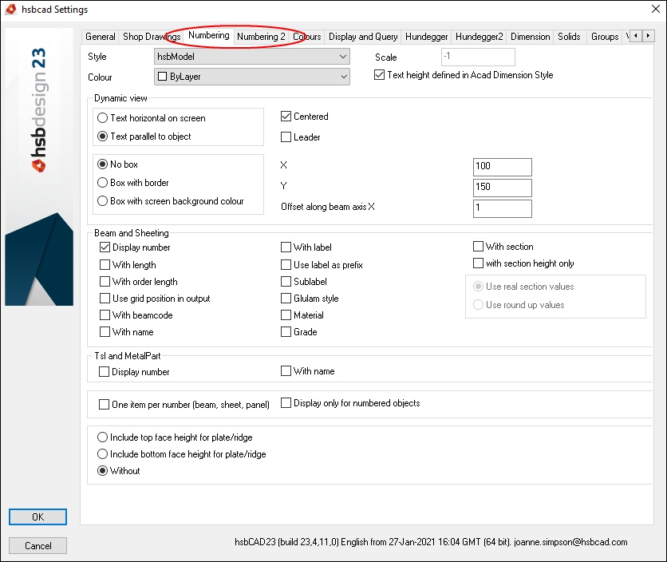
Task: Click the Offset along beam axis X field
Action: pos(502,208)
